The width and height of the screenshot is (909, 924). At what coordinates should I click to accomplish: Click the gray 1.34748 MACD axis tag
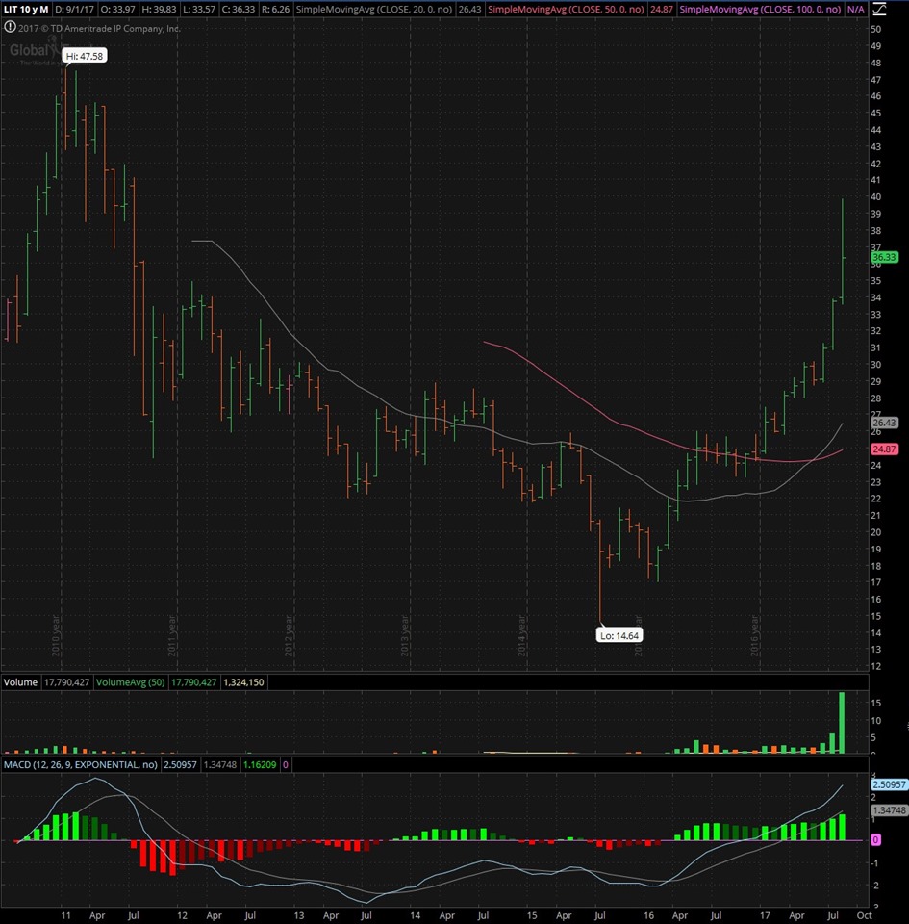[x=889, y=810]
